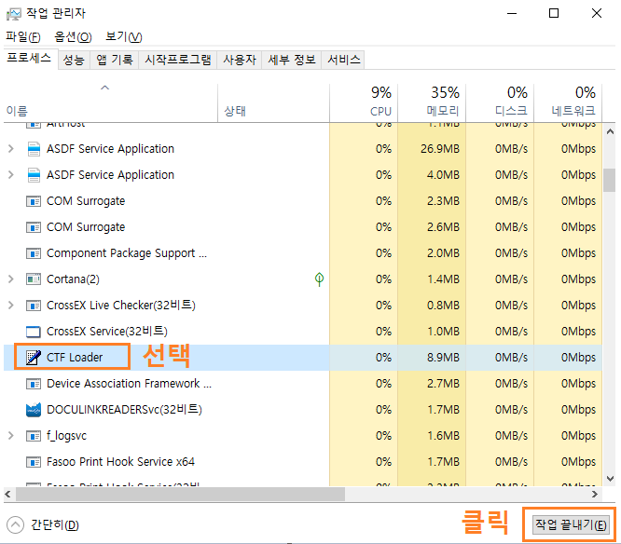
Task: Click the 1.4MB memory value of Cortana
Action: coord(443,279)
